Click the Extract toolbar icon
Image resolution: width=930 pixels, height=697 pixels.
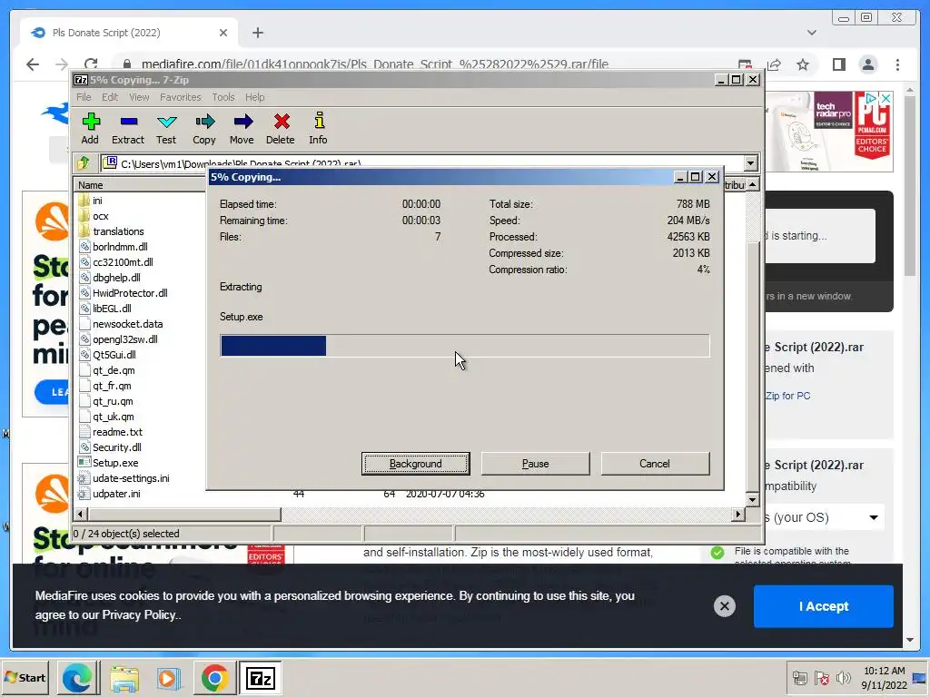point(128,129)
